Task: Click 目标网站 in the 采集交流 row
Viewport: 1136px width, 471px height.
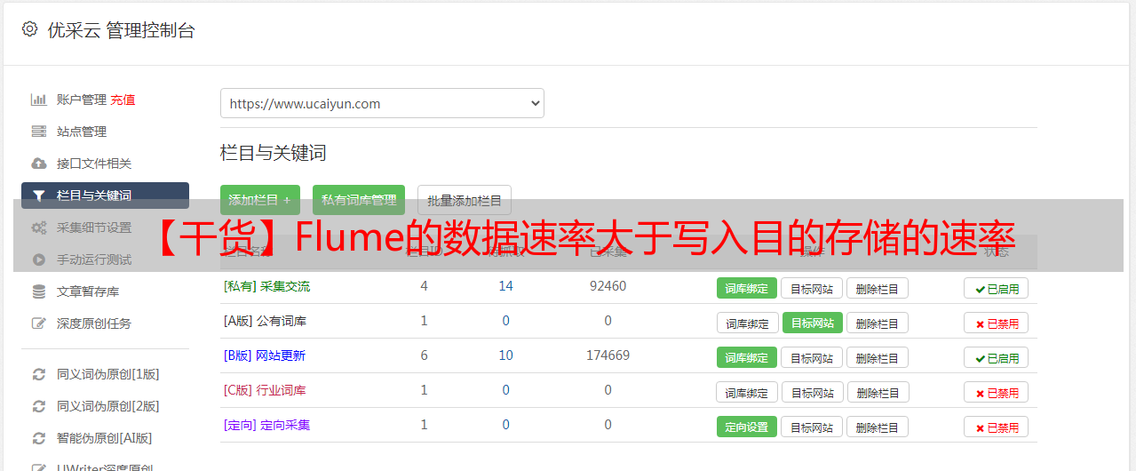Action: coord(812,288)
